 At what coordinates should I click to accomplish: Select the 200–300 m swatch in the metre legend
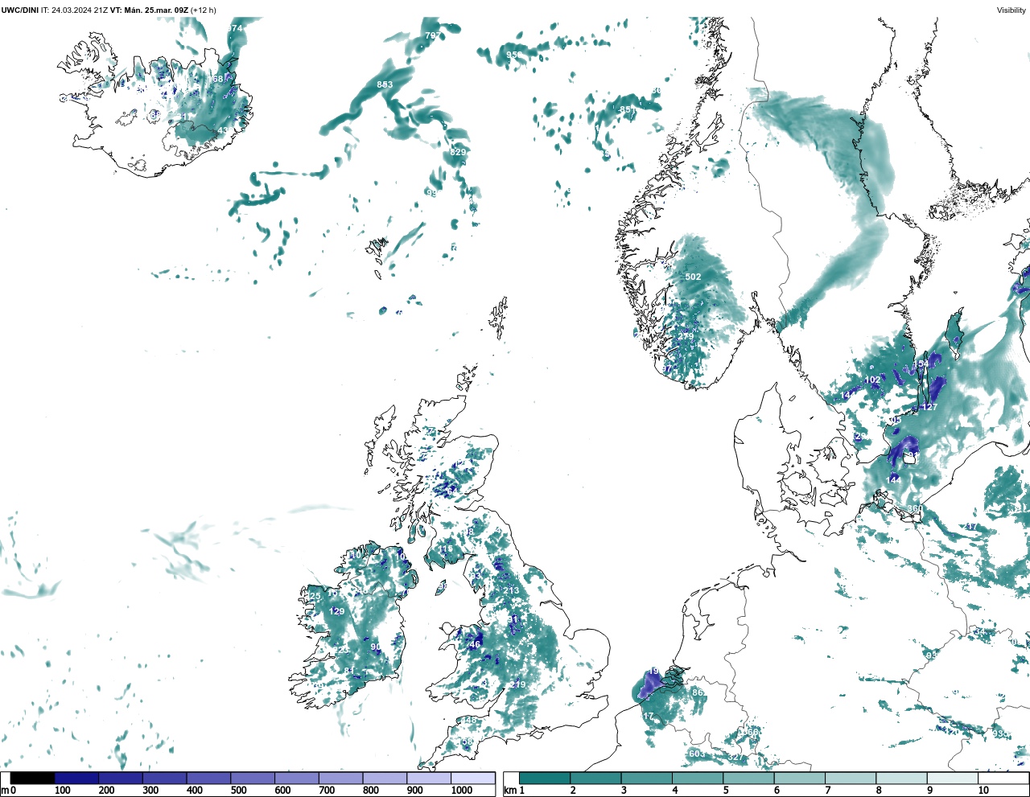pyautogui.click(x=121, y=778)
